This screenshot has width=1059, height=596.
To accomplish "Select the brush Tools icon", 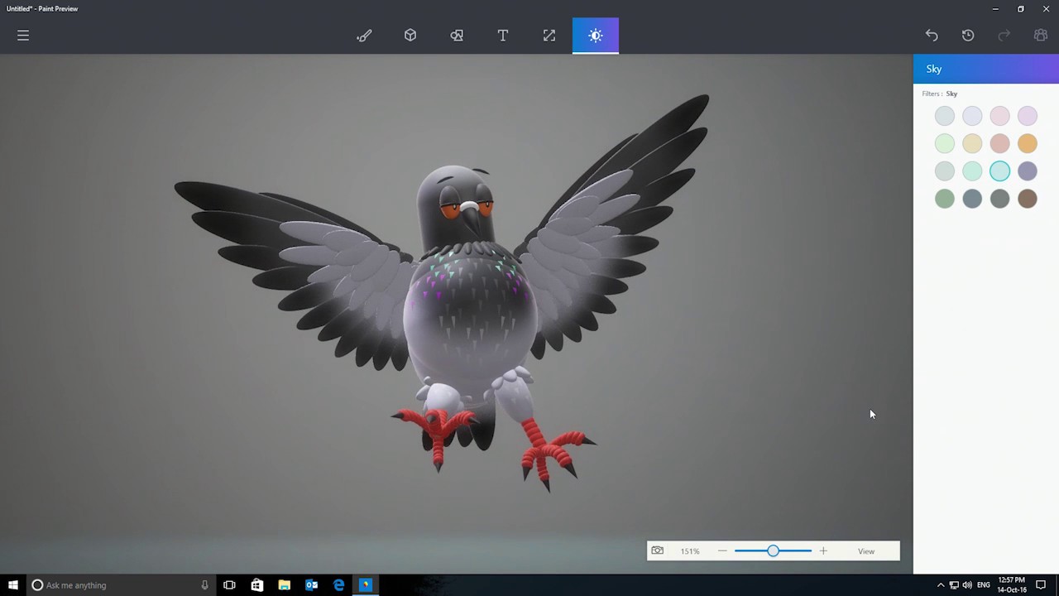I will click(364, 36).
